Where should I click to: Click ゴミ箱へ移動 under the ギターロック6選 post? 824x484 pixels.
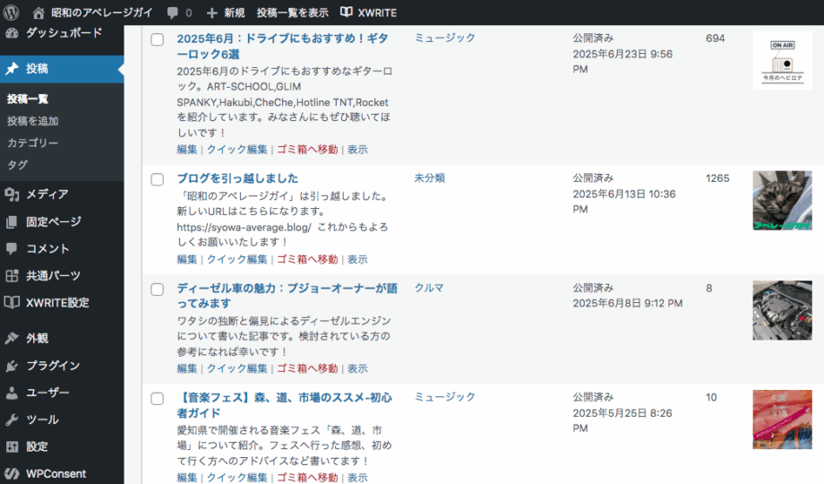[307, 150]
